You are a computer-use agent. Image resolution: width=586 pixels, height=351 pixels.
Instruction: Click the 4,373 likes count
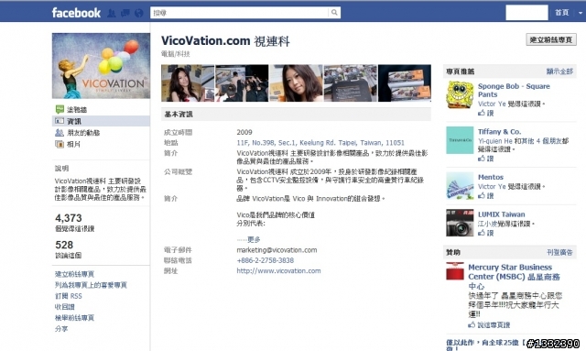(69, 218)
